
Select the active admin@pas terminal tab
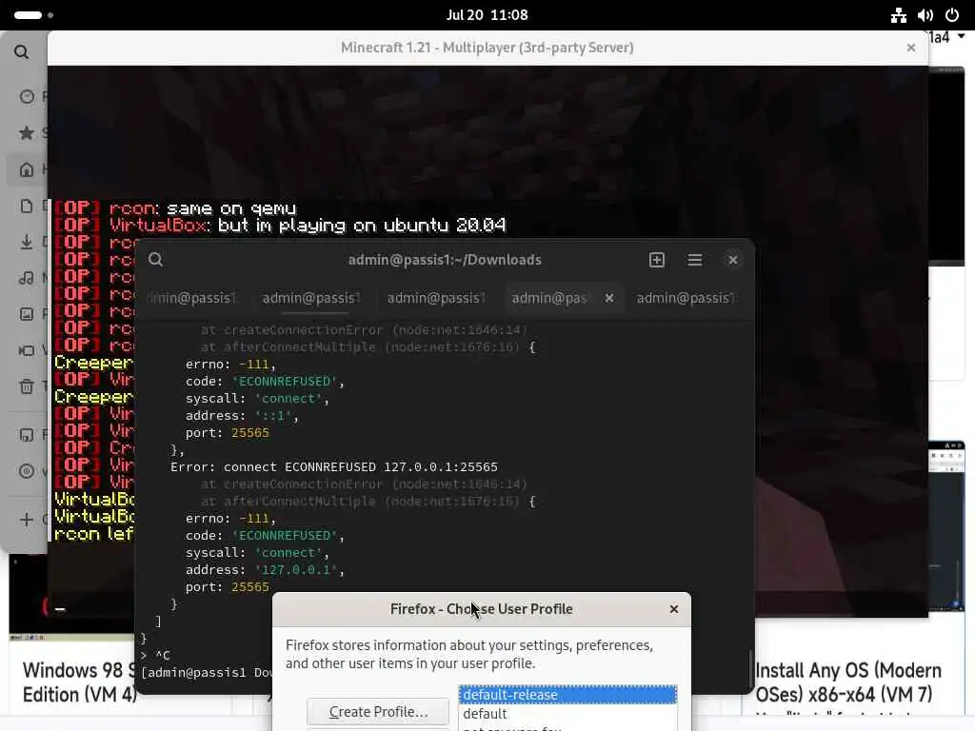(x=549, y=298)
